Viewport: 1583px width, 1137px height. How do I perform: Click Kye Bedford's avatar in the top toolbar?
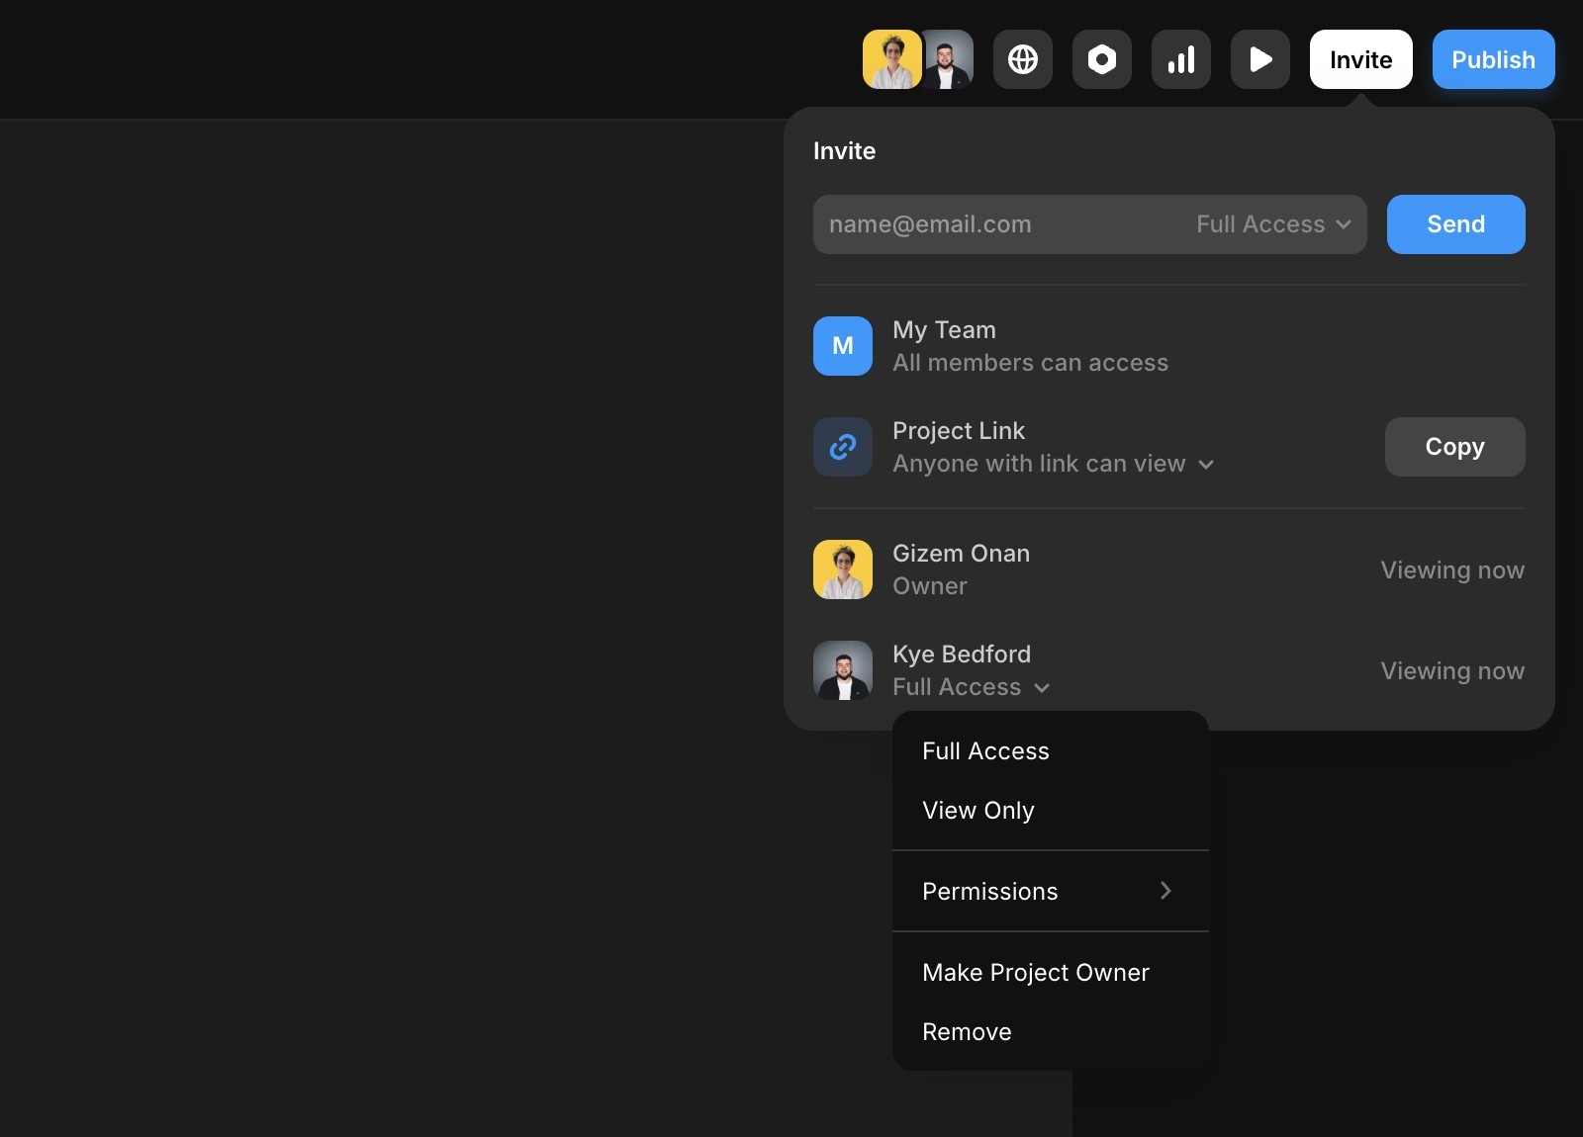point(949,59)
